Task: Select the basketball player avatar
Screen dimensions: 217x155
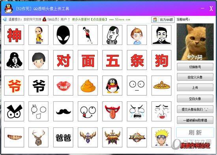Action: tap(88, 35)
